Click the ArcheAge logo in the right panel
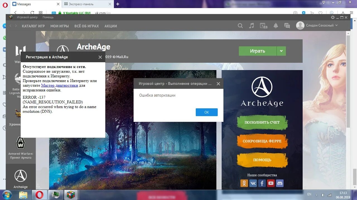 point(262,92)
